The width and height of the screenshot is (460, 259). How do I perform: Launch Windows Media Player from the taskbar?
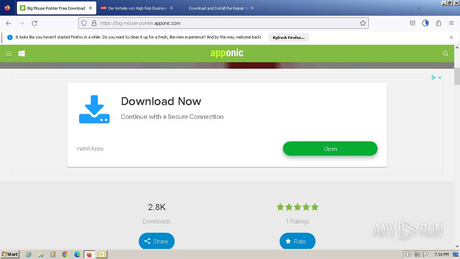pos(53,254)
